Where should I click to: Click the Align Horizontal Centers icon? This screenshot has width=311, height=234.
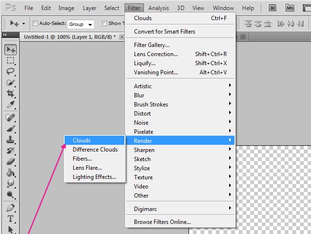(290, 23)
